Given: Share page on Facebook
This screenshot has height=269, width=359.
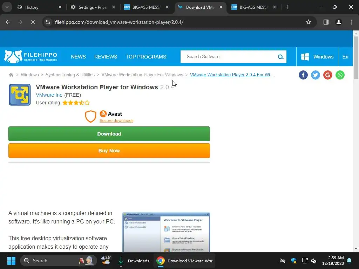Looking at the screenshot, I should pos(303,75).
